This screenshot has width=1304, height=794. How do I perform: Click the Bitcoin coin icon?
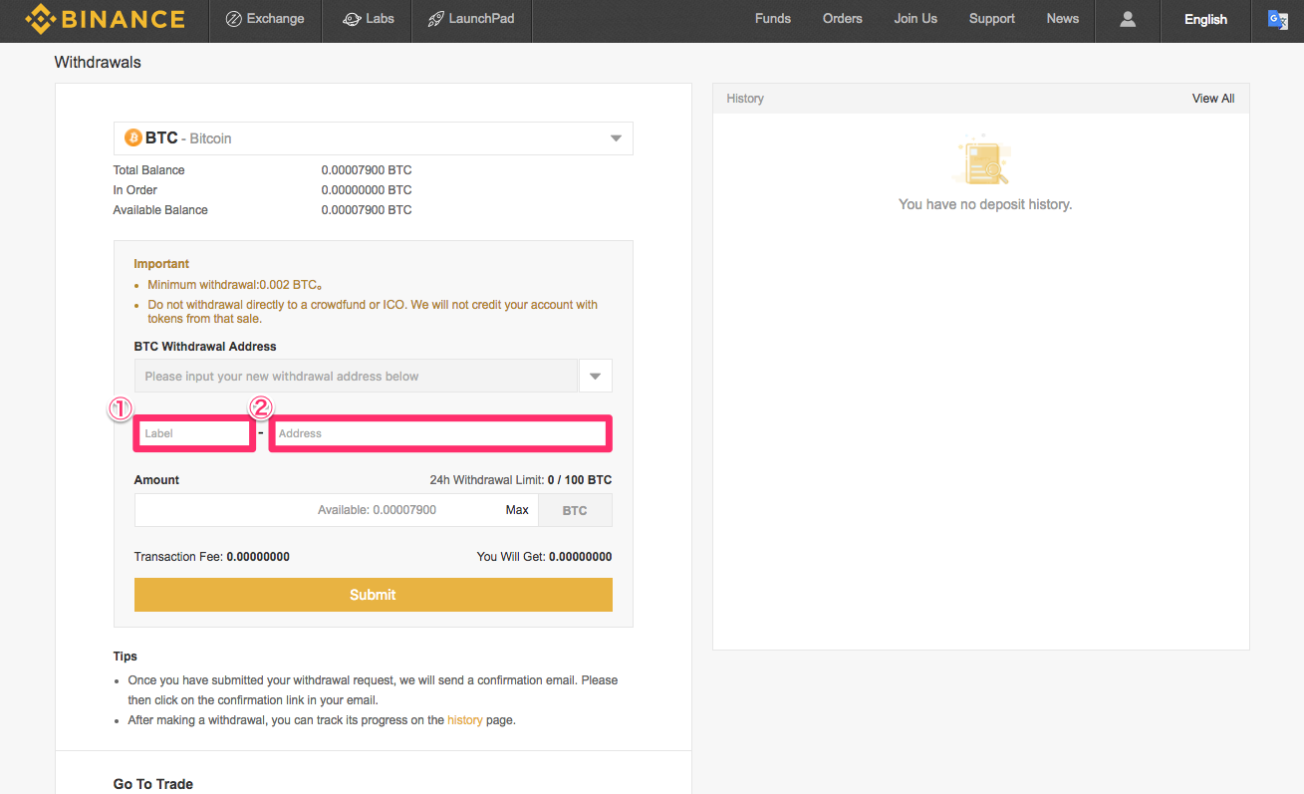[133, 137]
